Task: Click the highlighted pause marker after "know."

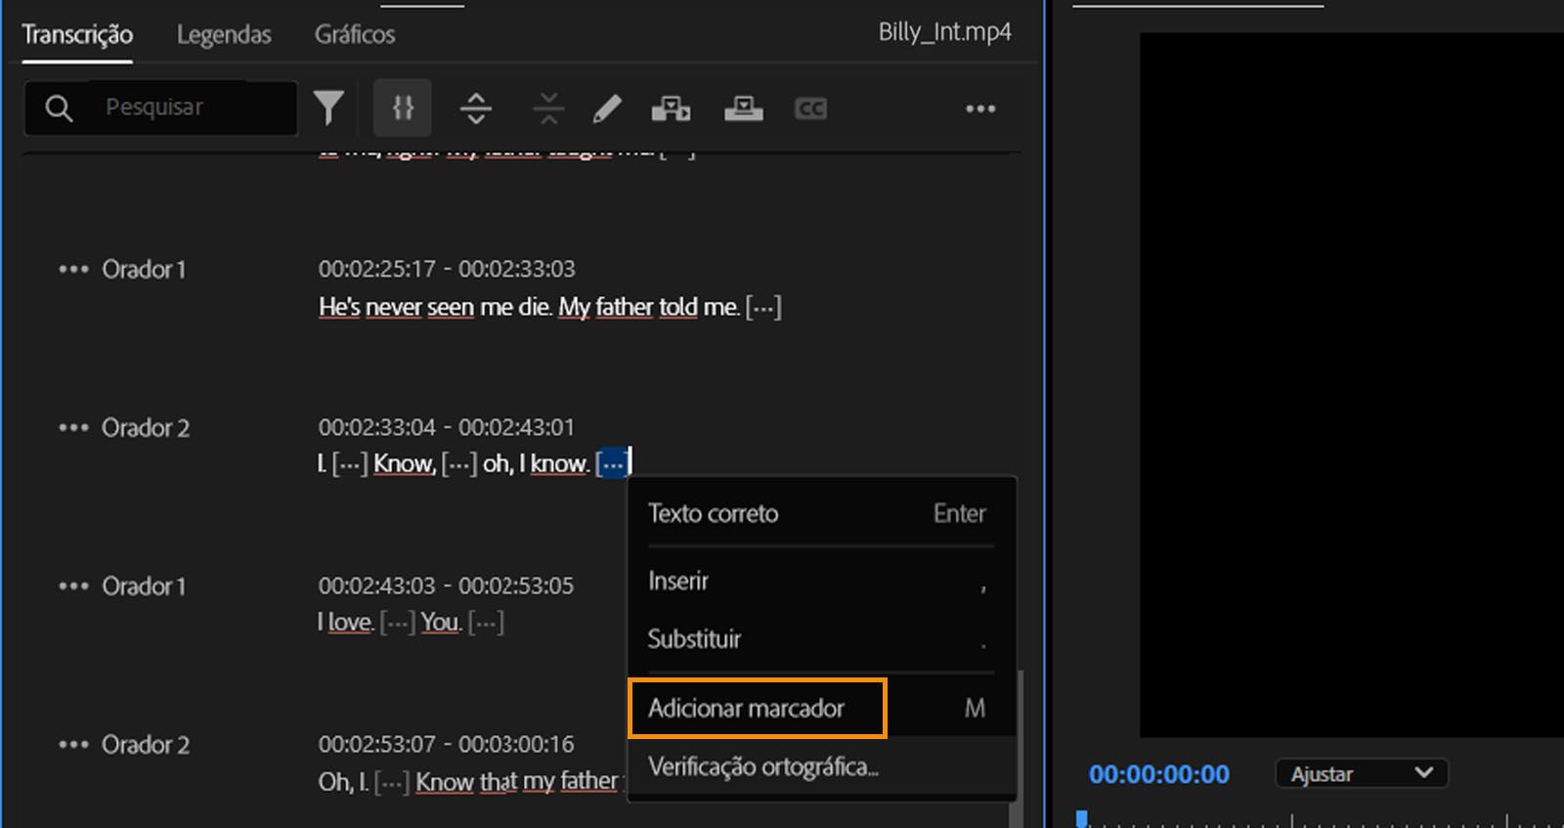Action: click(x=613, y=463)
